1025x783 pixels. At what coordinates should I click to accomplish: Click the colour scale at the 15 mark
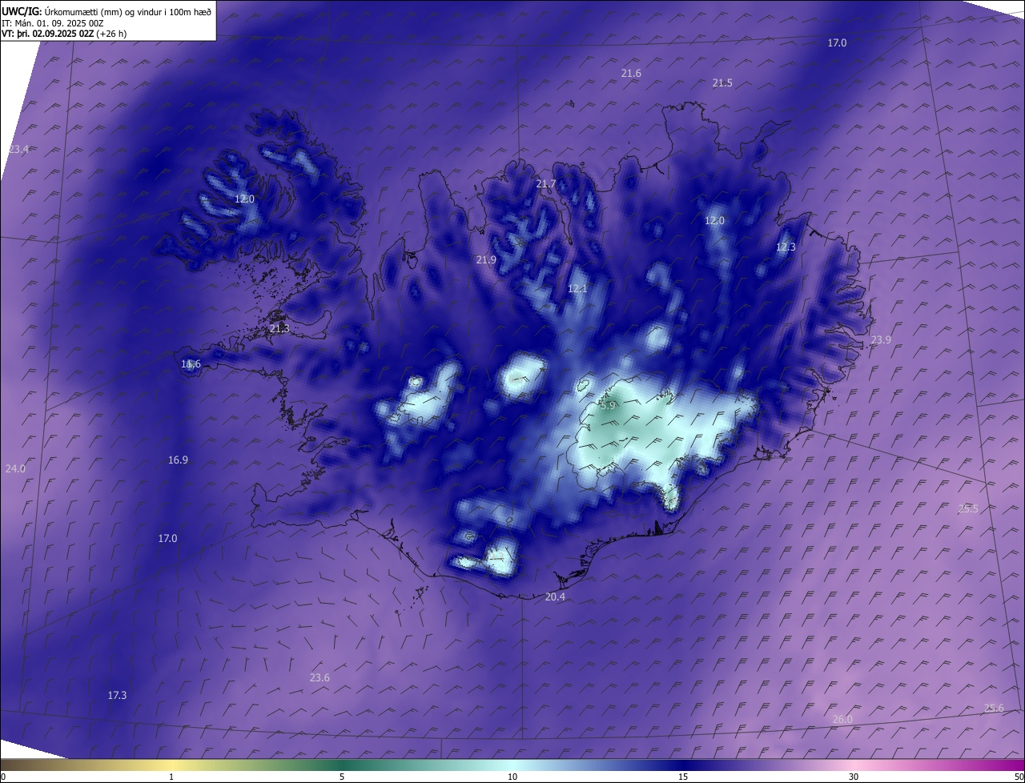(x=683, y=777)
